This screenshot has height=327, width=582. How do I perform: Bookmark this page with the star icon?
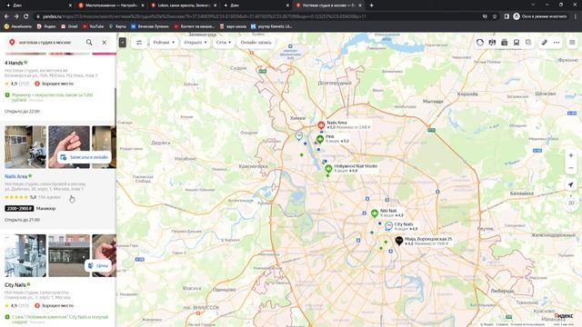495,16
